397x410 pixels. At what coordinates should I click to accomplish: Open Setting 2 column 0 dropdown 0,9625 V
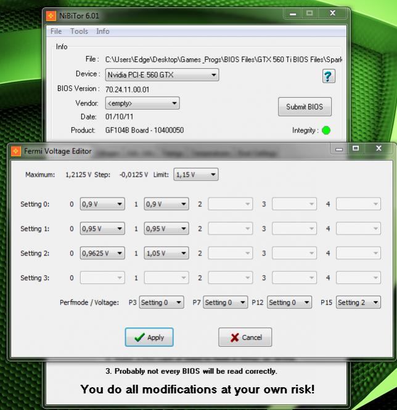click(x=102, y=253)
